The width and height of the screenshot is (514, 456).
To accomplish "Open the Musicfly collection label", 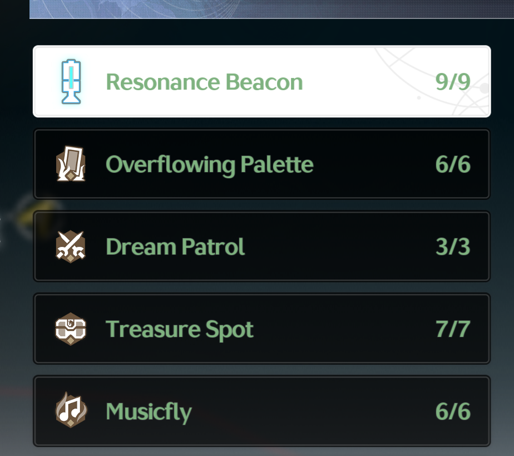I will click(x=149, y=412).
